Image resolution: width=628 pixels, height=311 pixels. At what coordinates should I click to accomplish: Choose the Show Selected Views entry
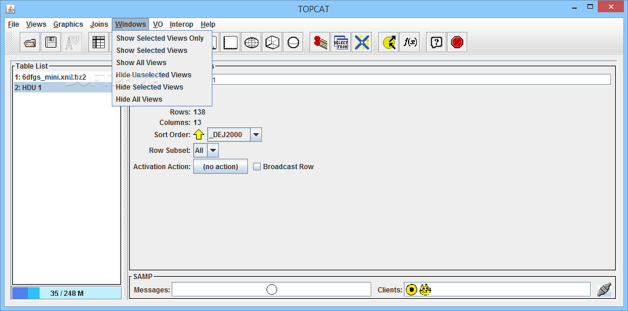pos(162,51)
